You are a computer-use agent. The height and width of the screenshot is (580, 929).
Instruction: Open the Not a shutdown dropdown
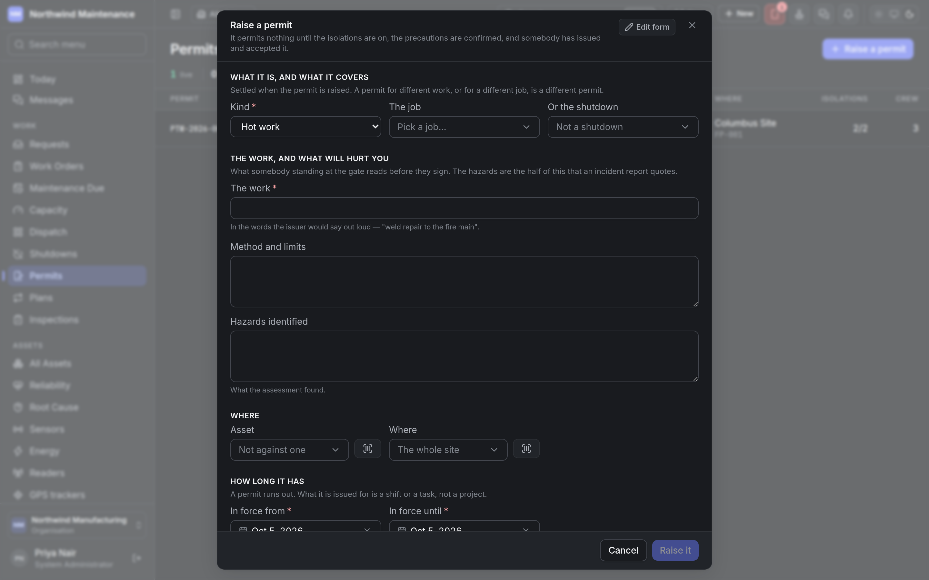(x=623, y=127)
